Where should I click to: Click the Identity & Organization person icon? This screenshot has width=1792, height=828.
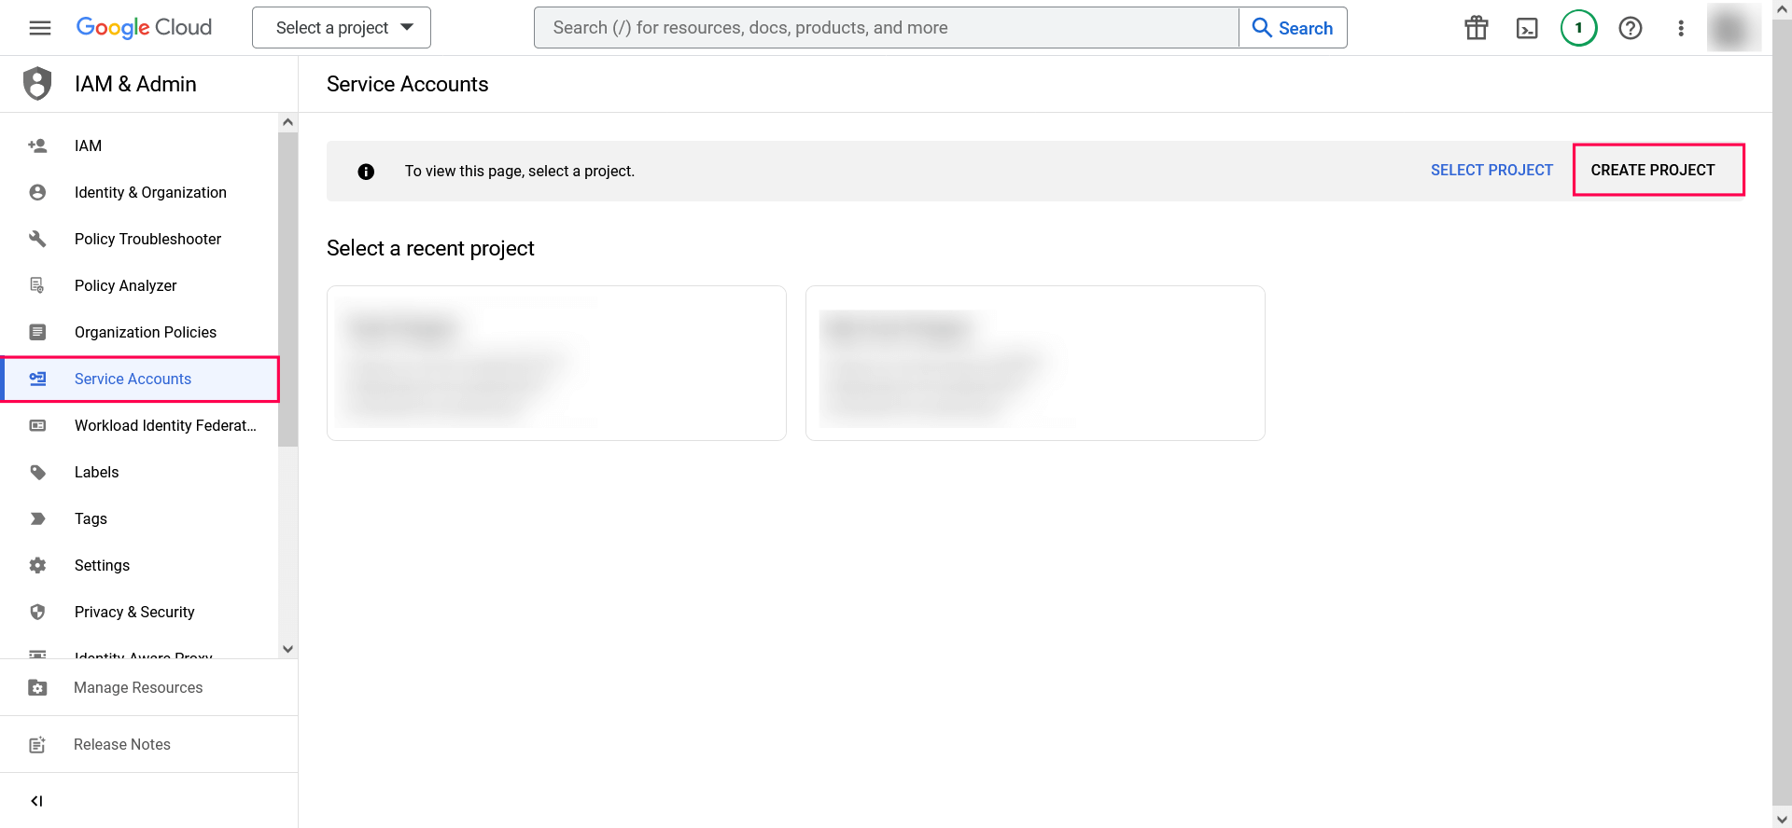click(37, 192)
